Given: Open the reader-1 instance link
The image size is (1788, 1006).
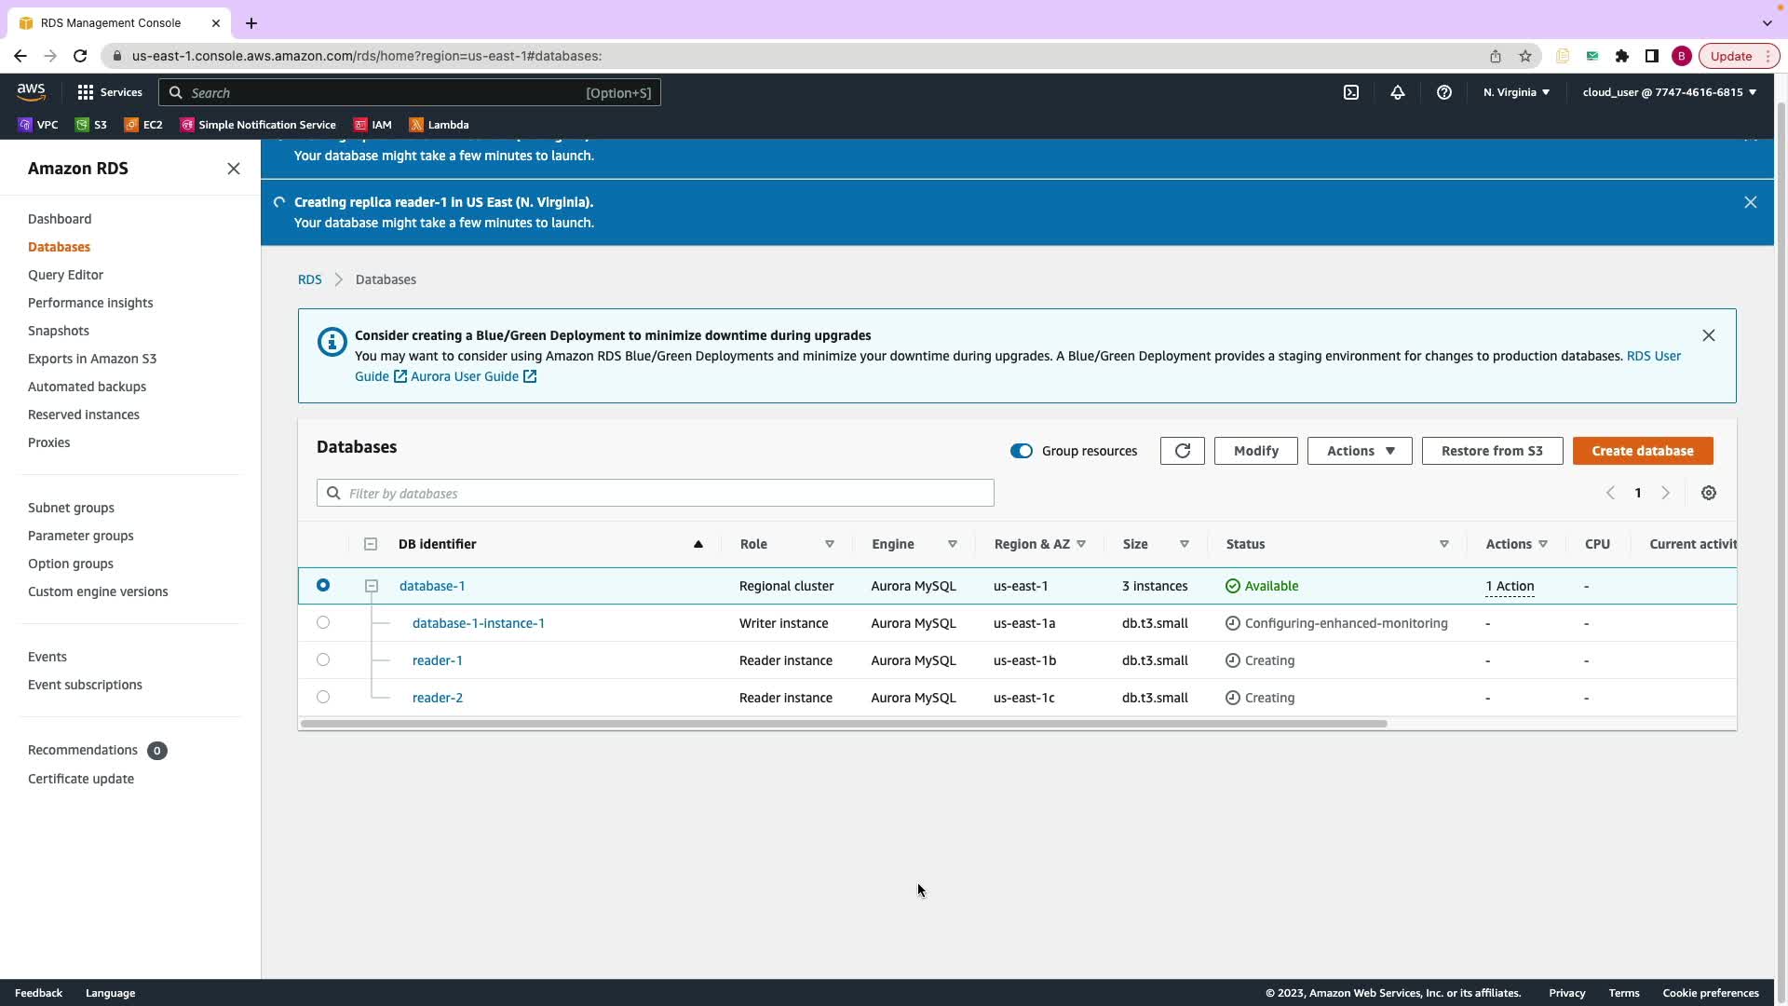Looking at the screenshot, I should click(438, 660).
